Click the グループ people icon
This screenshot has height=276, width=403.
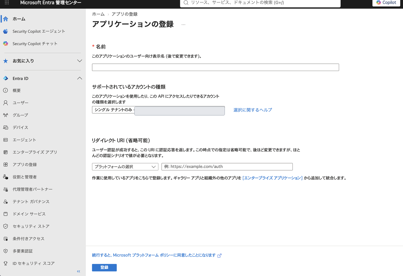(x=6, y=115)
